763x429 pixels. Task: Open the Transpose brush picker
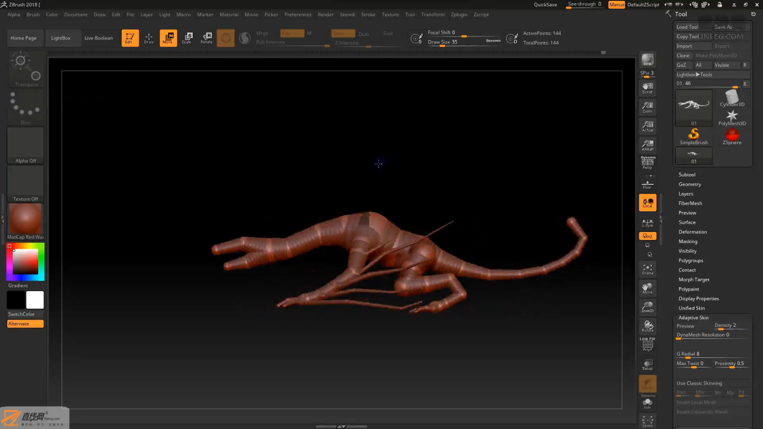click(x=25, y=69)
